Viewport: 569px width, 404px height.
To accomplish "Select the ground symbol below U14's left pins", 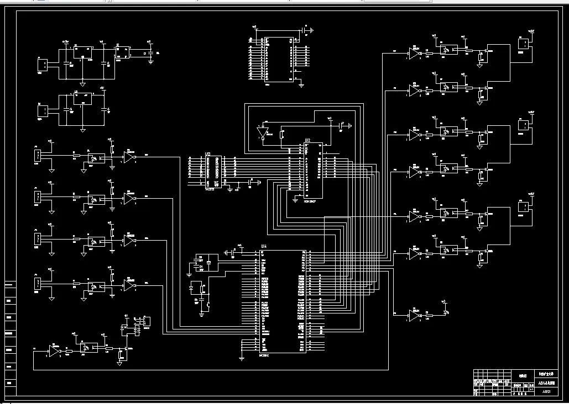I will point(242,359).
